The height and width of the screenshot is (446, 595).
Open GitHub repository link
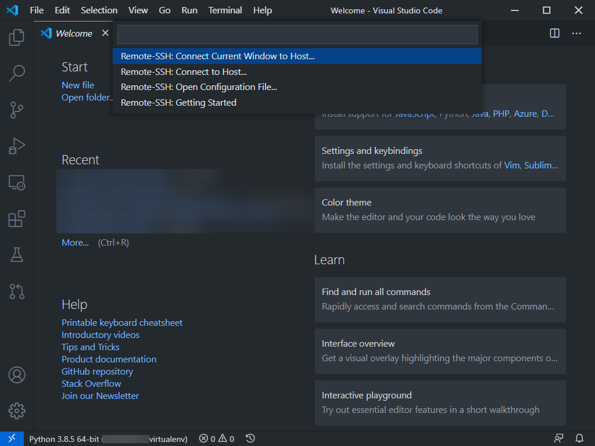tap(97, 371)
